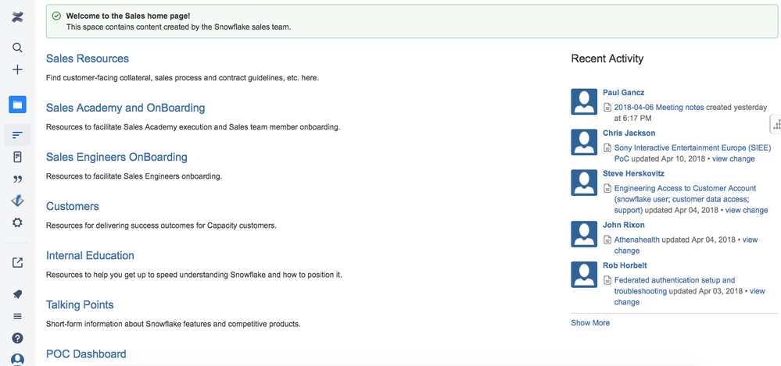This screenshot has width=781, height=366.
Task: Open the blue folder spaces icon
Action: [17, 105]
